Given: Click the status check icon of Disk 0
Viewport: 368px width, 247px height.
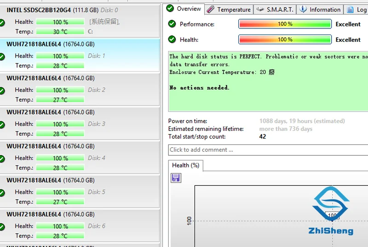Looking at the screenshot, I should 2,23.
